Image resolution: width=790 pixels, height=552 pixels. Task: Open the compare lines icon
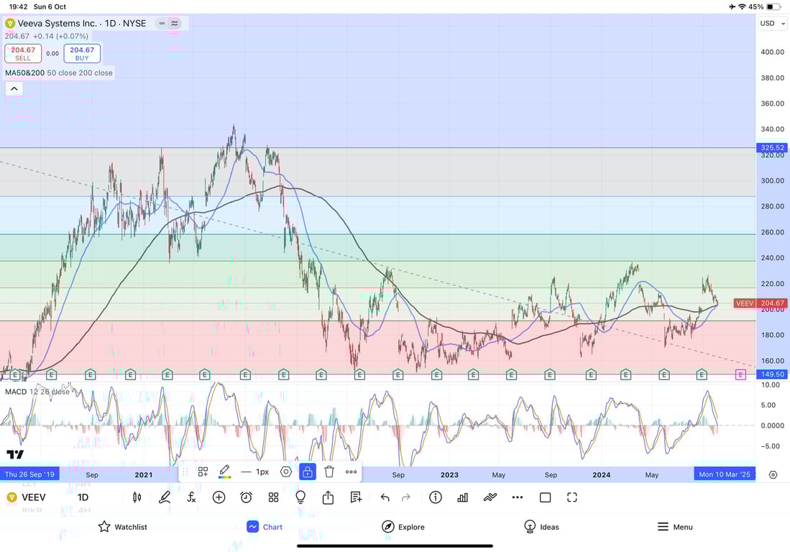[x=490, y=497]
